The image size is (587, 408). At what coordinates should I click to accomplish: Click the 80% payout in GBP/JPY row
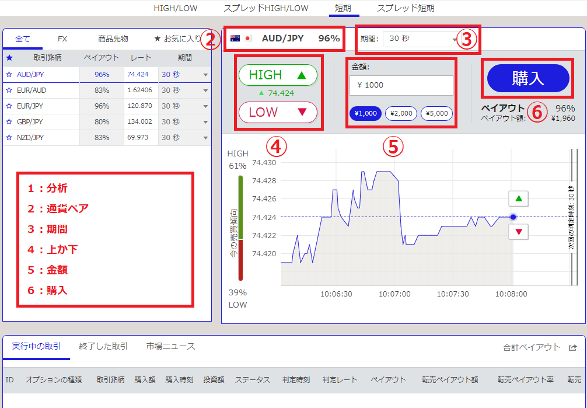[x=102, y=122]
